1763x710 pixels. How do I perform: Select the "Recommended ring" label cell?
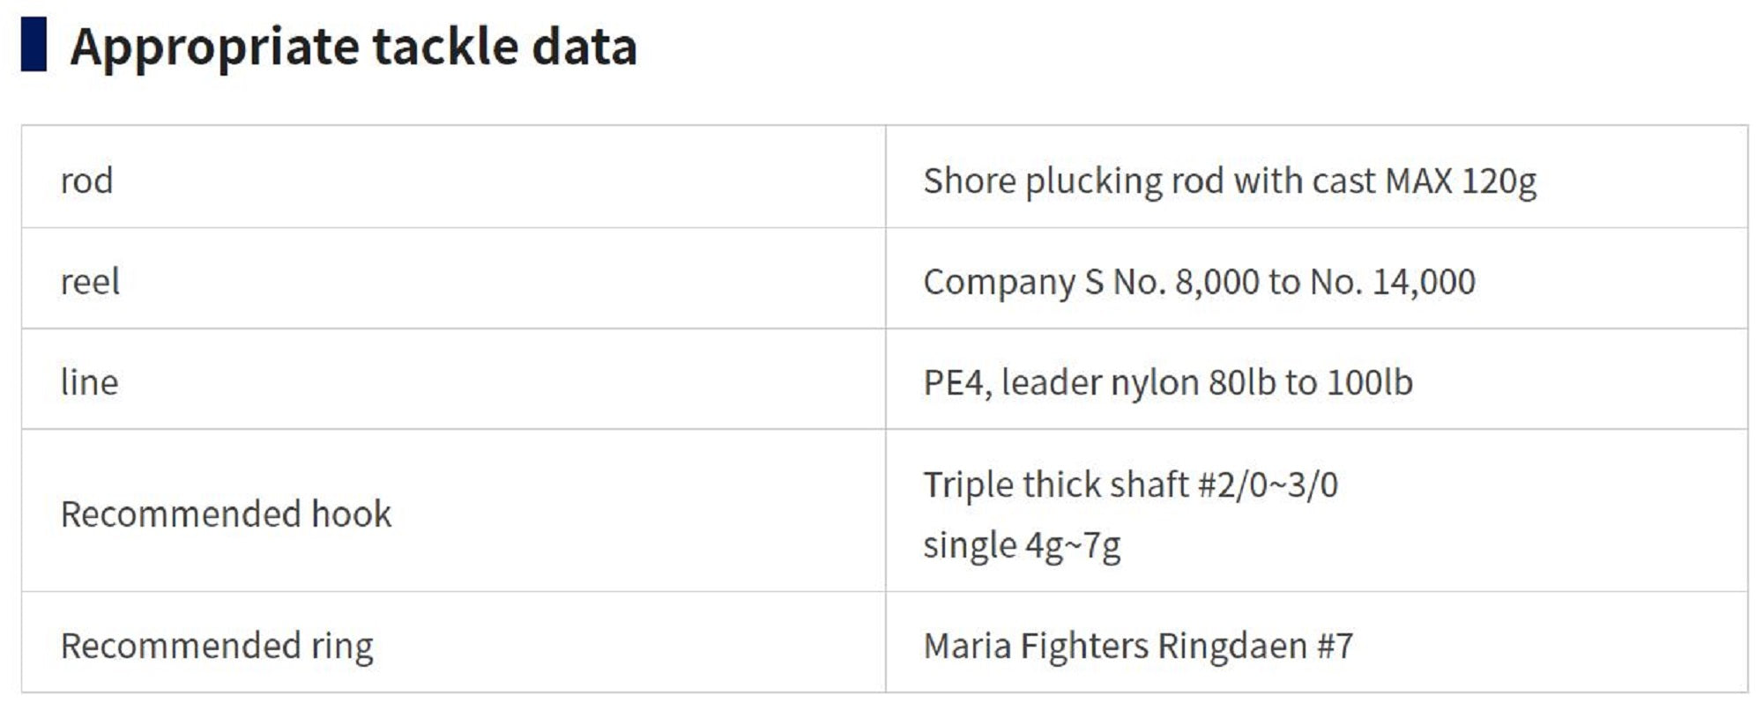[x=217, y=646]
